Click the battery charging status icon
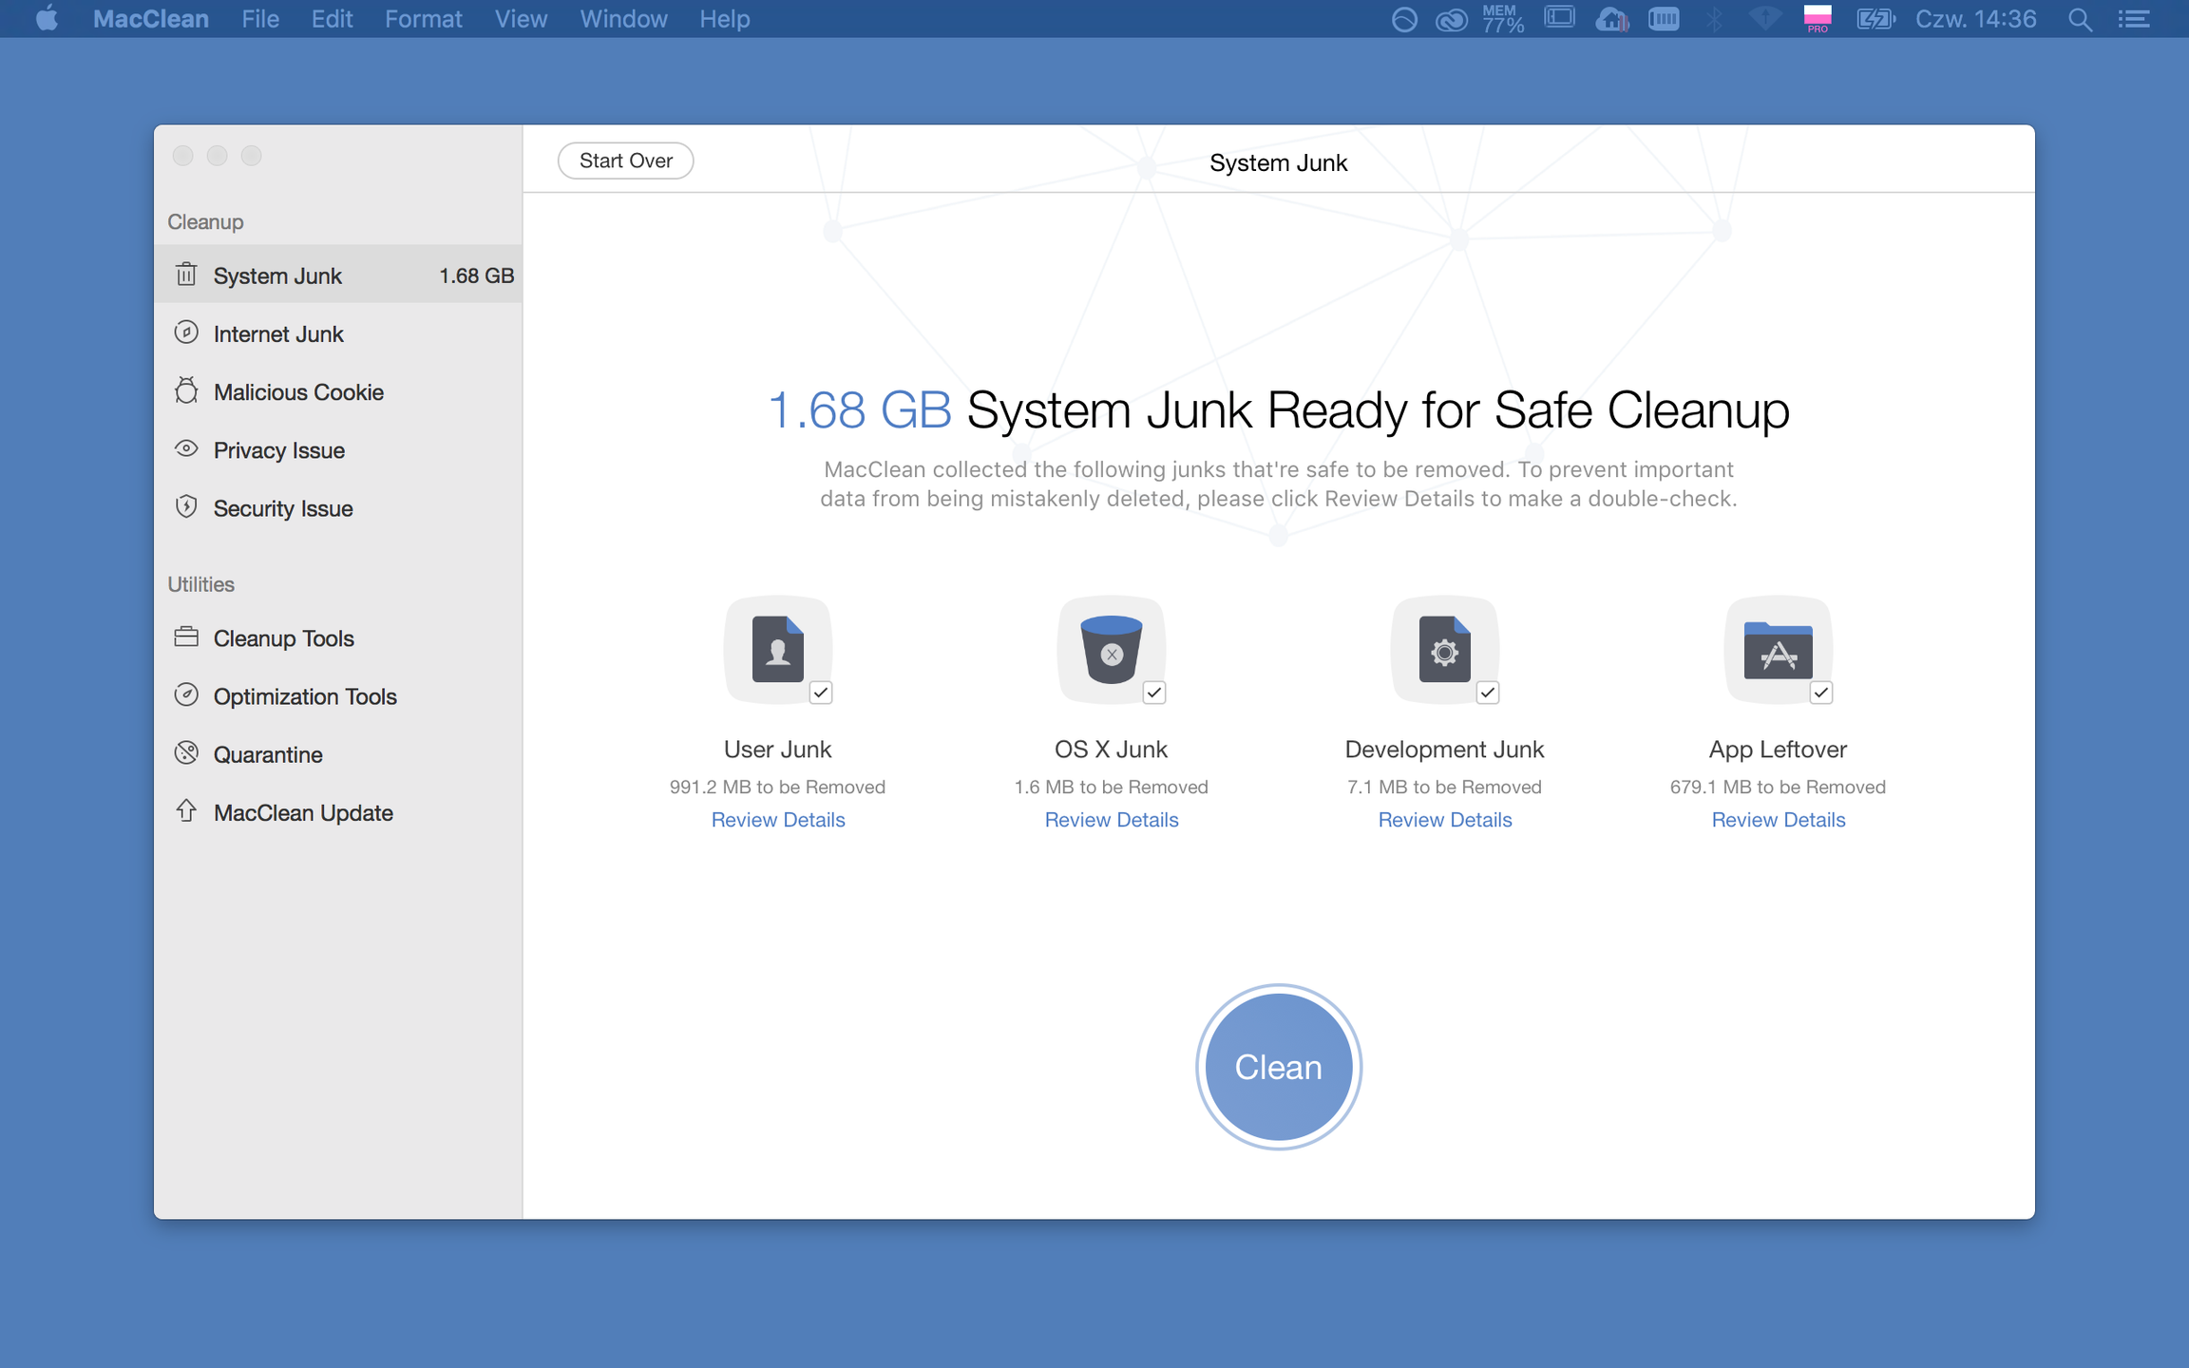 coord(1875,19)
